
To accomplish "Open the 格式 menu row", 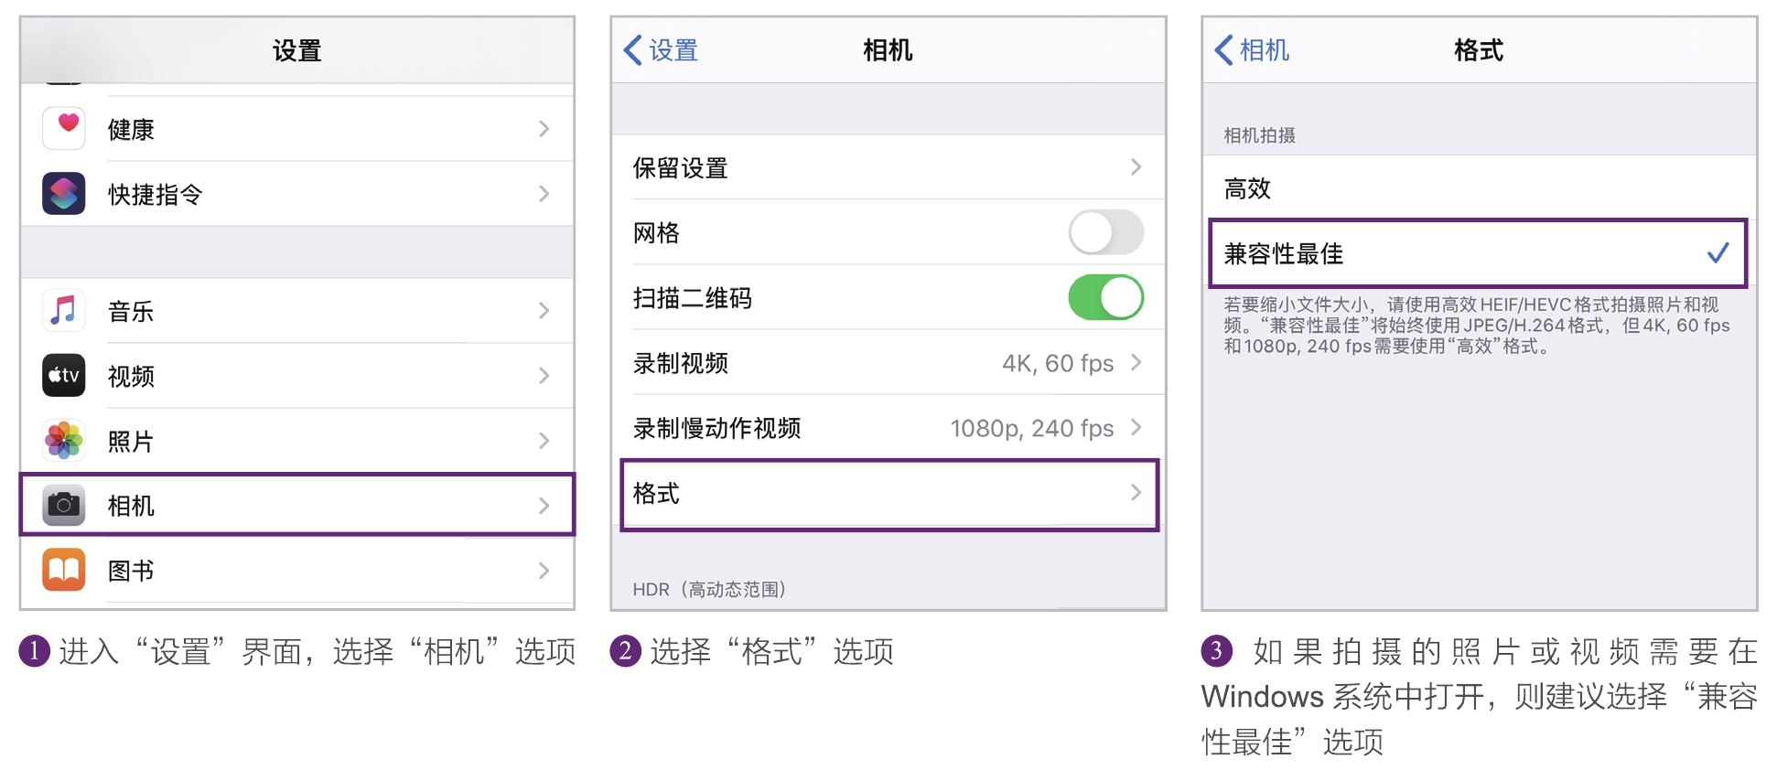I will (889, 494).
